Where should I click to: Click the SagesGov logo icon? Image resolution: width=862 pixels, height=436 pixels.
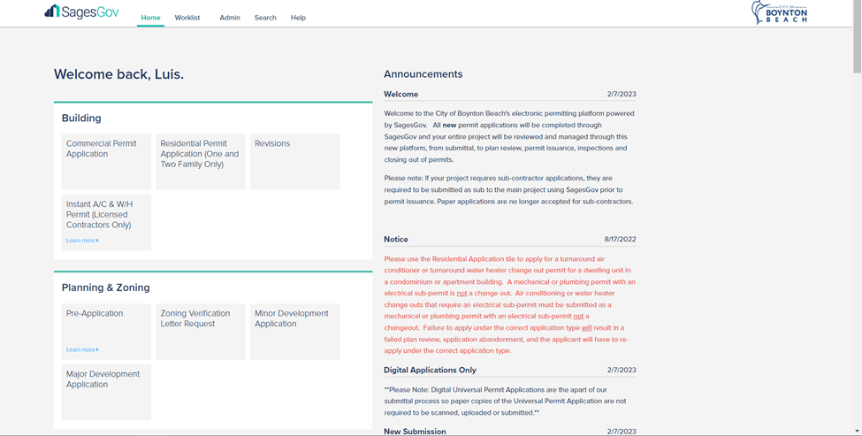click(52, 11)
